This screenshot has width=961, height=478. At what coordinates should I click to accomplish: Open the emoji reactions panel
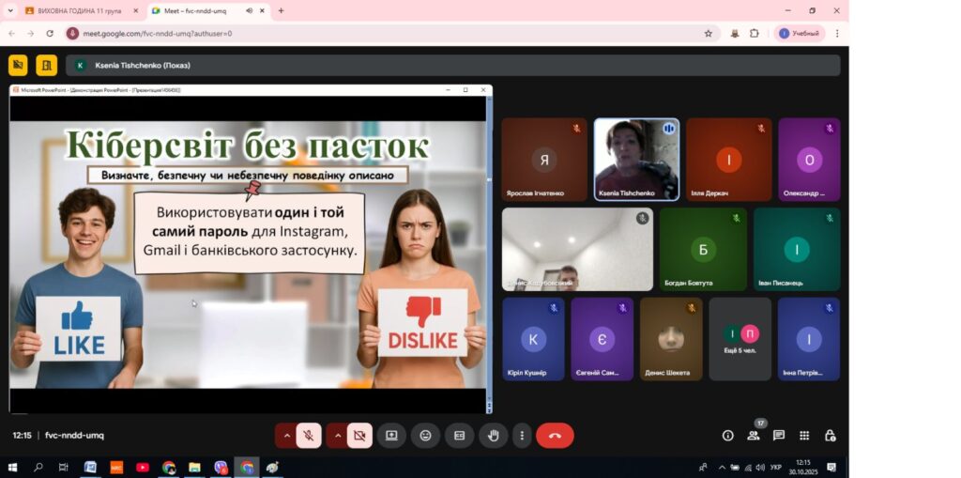425,436
